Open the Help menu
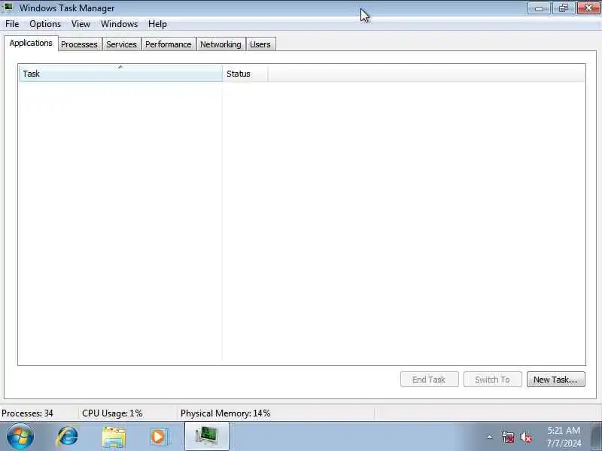602x451 pixels. click(157, 24)
